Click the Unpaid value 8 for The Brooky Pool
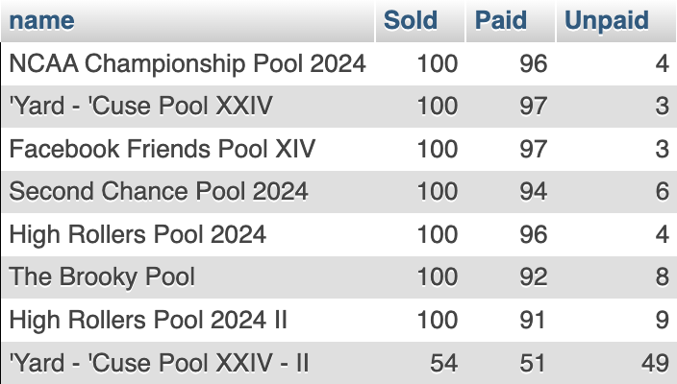Viewport: 677px width, 384px height. pos(663,276)
